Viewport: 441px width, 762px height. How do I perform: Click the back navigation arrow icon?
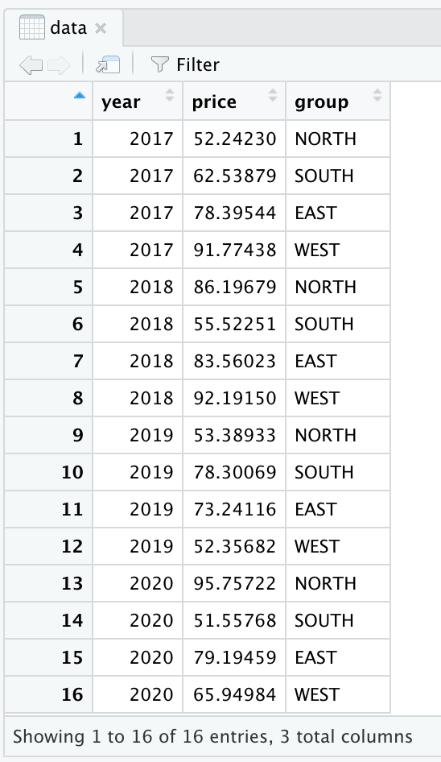coord(31,64)
